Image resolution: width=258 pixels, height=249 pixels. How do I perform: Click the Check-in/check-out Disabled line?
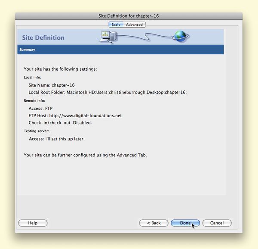[x=60, y=123]
